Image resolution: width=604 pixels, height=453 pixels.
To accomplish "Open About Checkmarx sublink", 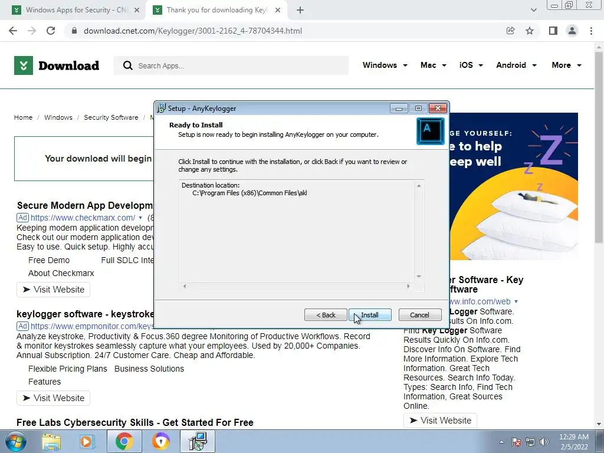I will [61, 273].
